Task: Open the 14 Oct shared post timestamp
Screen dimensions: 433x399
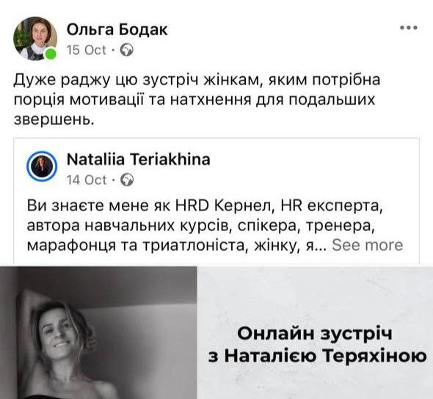Action: click(x=87, y=180)
